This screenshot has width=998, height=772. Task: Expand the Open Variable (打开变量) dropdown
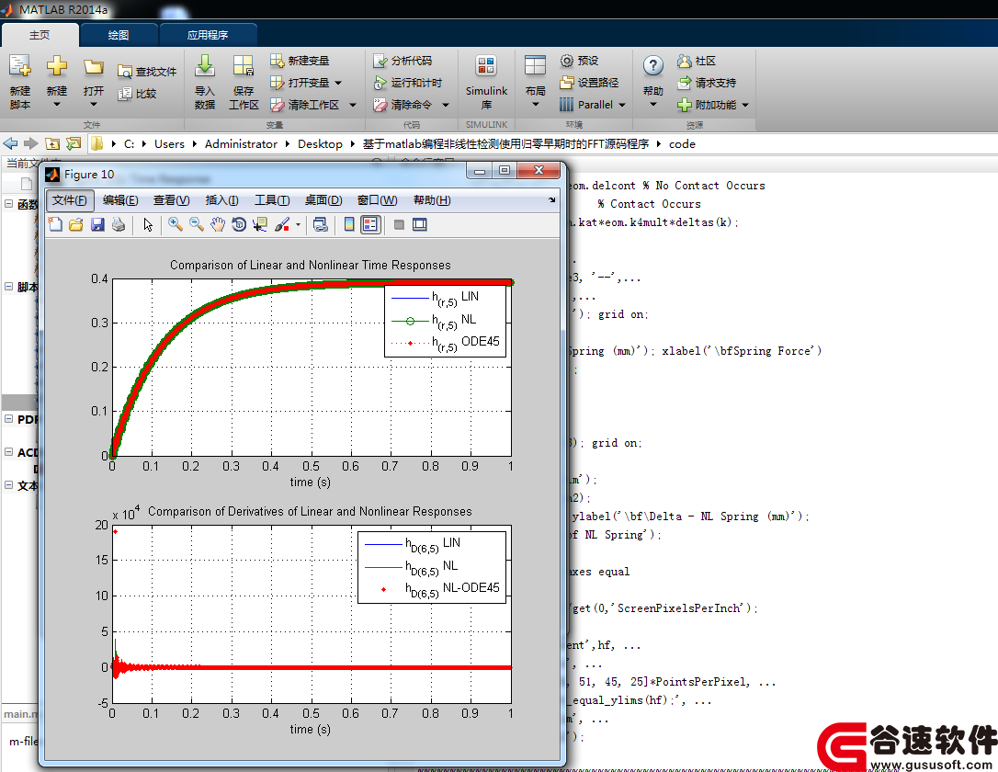point(338,83)
